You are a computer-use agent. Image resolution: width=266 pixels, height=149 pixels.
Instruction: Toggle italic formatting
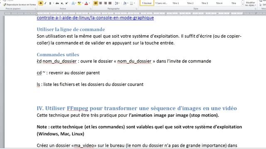[45, 3]
